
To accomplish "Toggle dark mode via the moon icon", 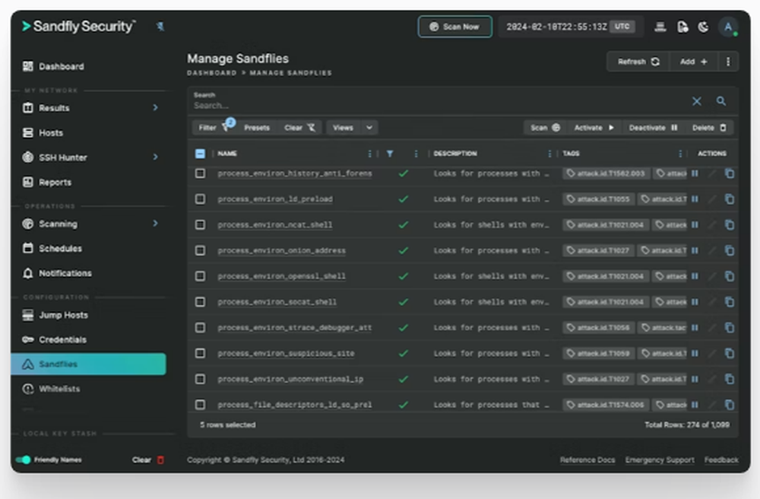I will 703,26.
